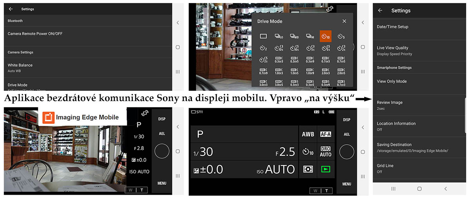Screen dimensions: 470x199
Task: Tap the DRO AUTO tile
Action: pyautogui.click(x=325, y=152)
